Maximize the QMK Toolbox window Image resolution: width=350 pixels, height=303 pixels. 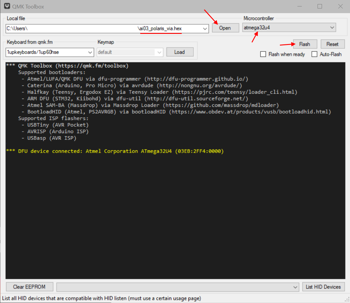(x=320, y=6)
